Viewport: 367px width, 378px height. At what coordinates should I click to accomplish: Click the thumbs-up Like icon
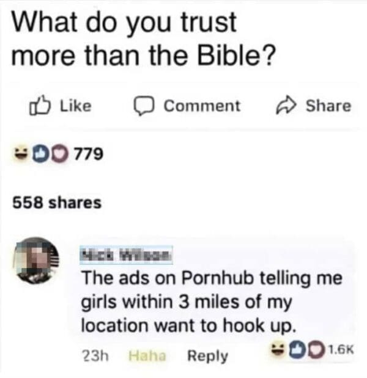(40, 106)
